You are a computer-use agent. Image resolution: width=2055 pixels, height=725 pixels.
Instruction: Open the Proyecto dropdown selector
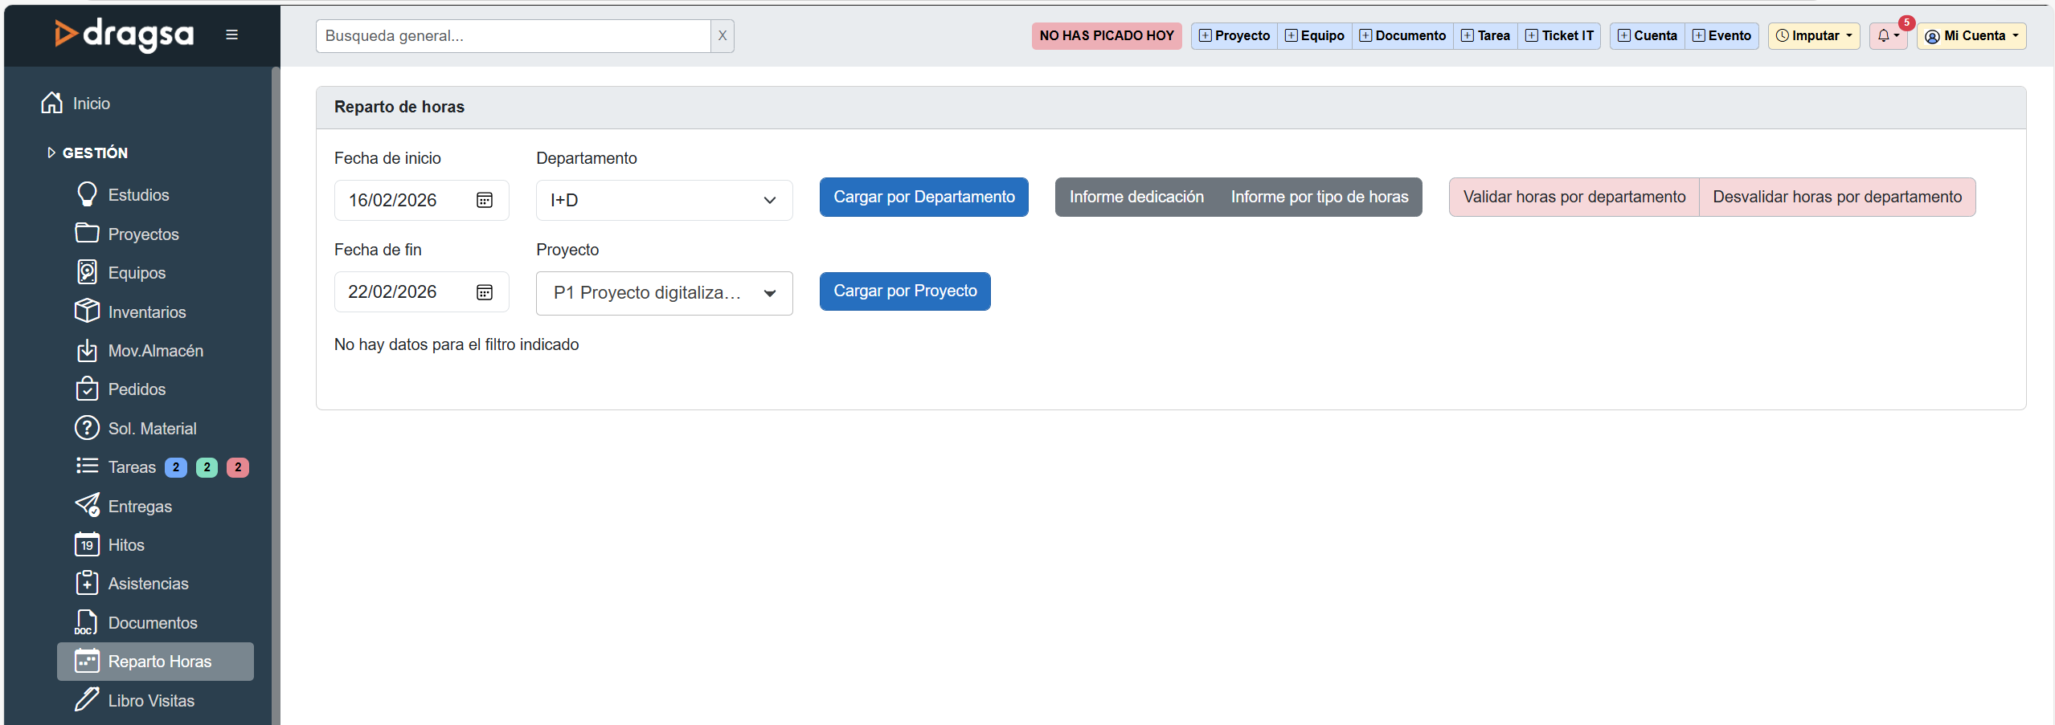[x=663, y=293]
